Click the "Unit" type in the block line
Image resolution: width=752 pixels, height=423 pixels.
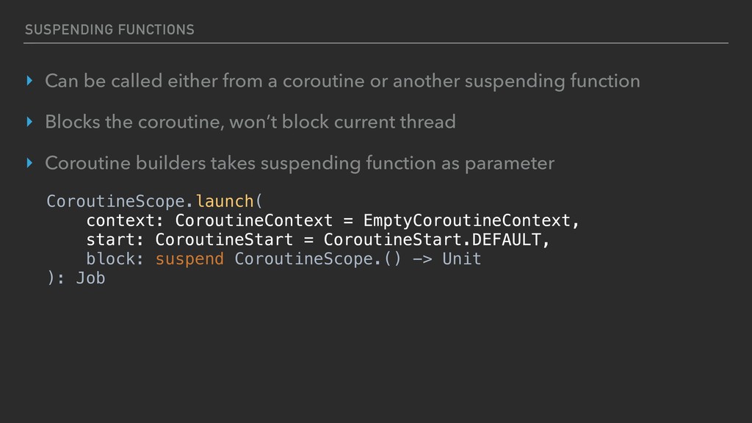461,258
